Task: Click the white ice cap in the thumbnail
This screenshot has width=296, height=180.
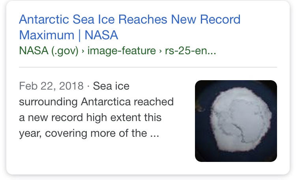Action: click(241, 119)
